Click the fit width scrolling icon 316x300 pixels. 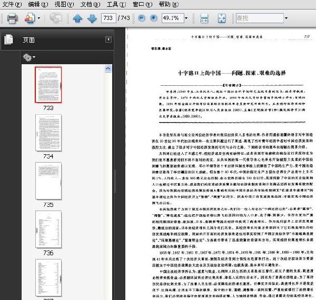point(204,18)
